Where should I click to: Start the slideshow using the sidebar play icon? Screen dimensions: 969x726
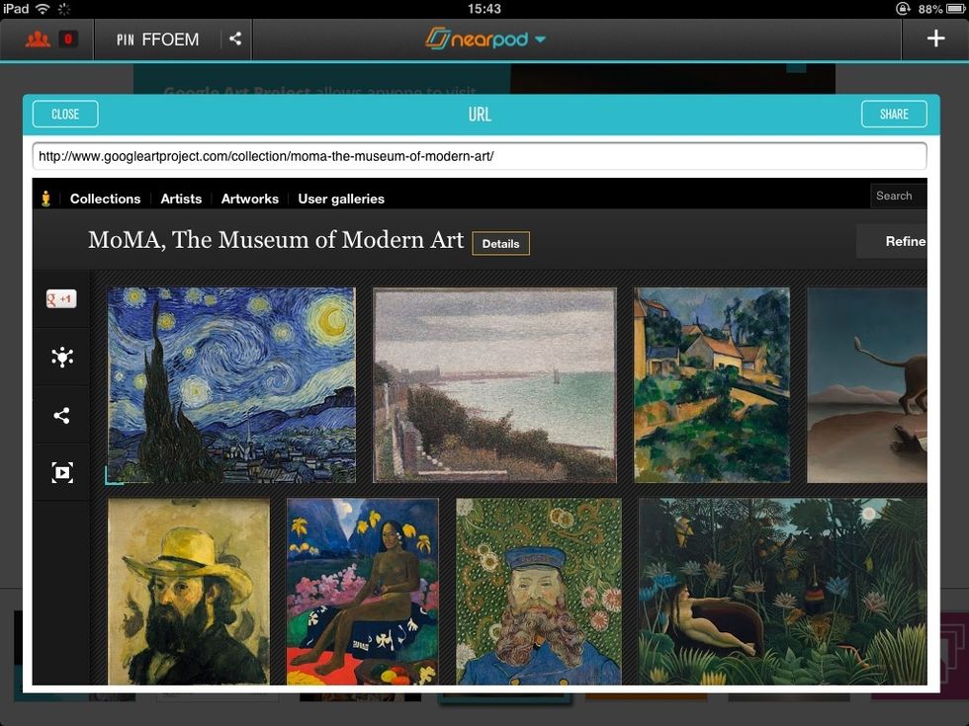click(61, 473)
